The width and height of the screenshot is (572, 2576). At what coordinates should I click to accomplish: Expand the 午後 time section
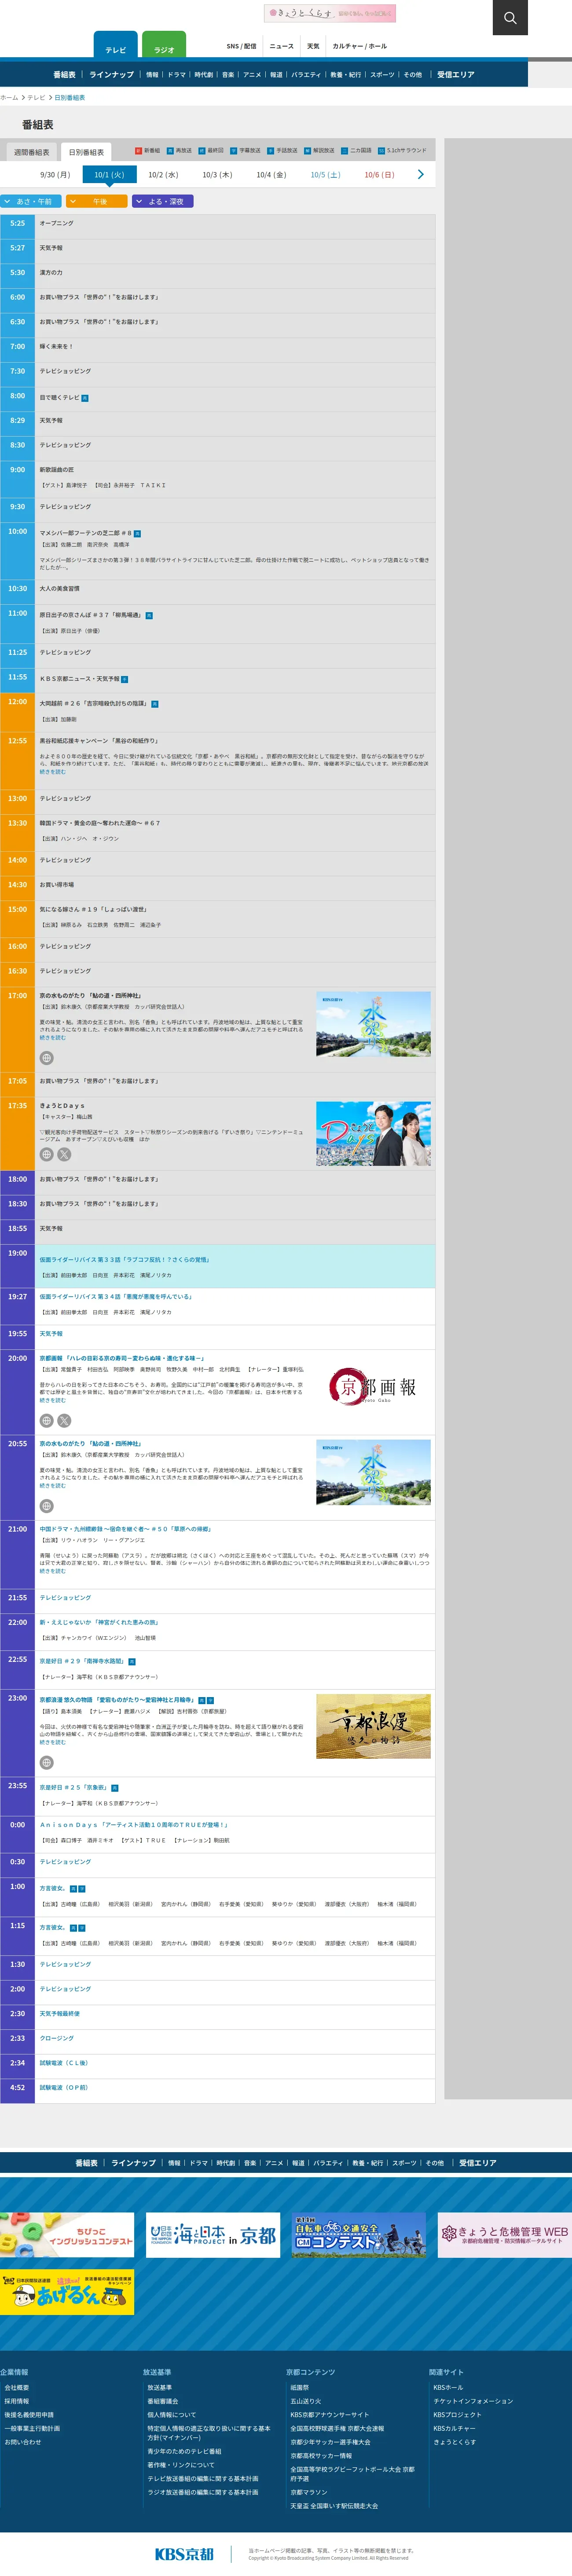(x=96, y=201)
